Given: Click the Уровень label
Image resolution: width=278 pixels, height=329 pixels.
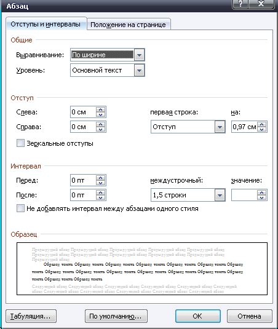Looking at the screenshot, I should pyautogui.click(x=31, y=70).
